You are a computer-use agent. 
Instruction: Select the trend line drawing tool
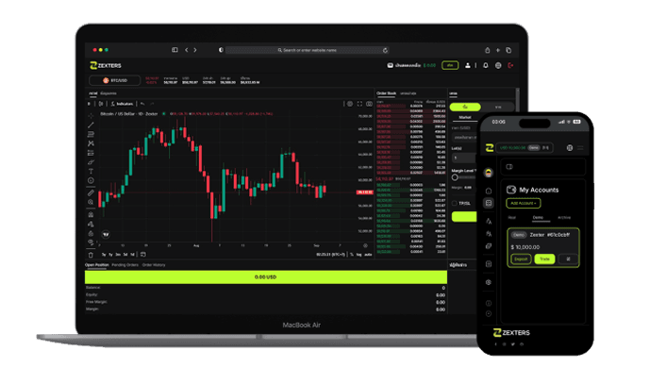tap(91, 125)
